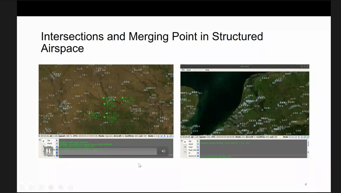
Task: Click the IC icon in right BlueSky window
Action: [198, 153]
